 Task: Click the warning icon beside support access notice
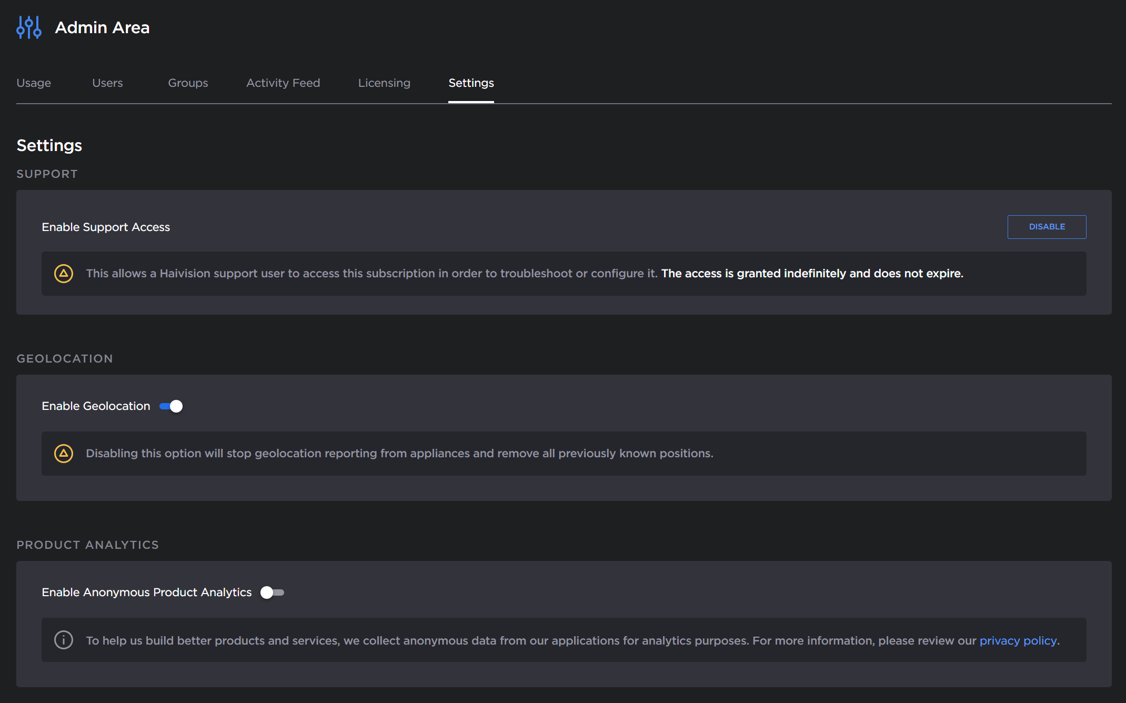(64, 273)
